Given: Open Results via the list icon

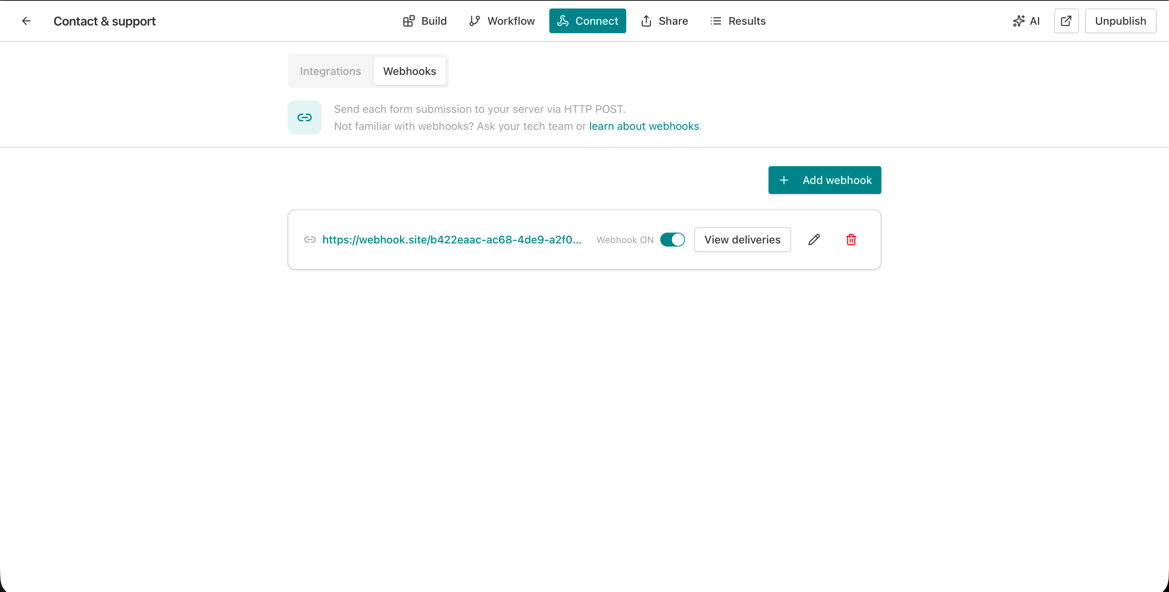Looking at the screenshot, I should (x=716, y=21).
